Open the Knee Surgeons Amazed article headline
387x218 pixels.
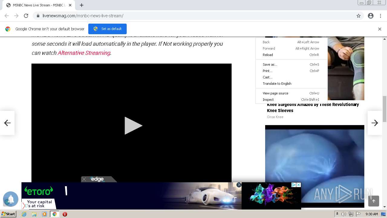pyautogui.click(x=313, y=107)
